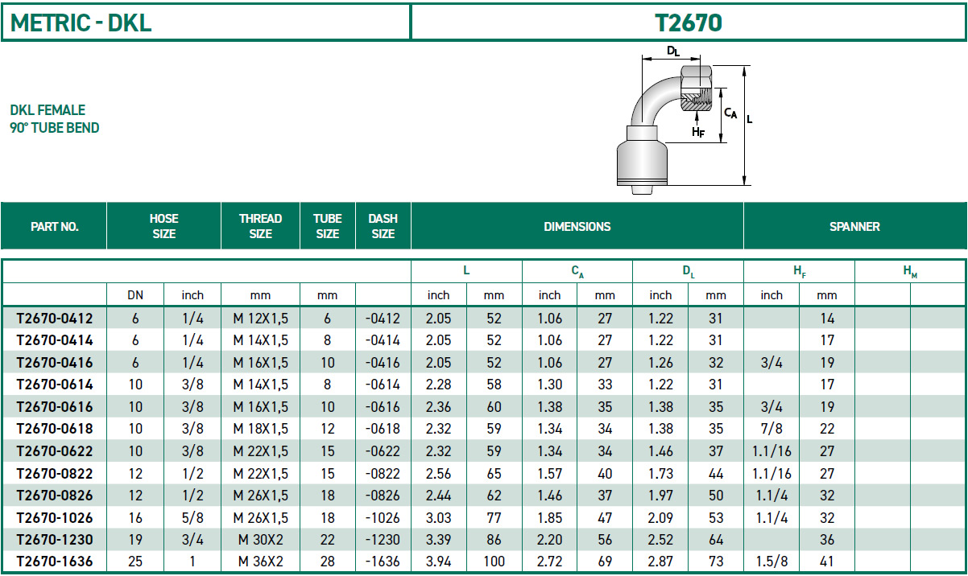Screen dimensions: 968x576
Task: Click the "DASH SIZE" column header
Action: click(x=383, y=227)
